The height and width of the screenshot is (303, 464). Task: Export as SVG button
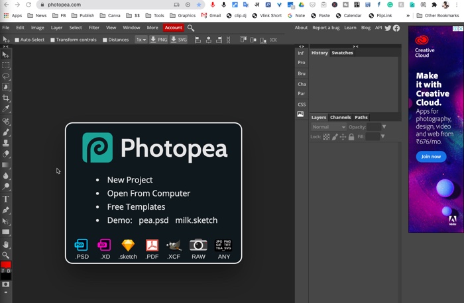[179, 40]
